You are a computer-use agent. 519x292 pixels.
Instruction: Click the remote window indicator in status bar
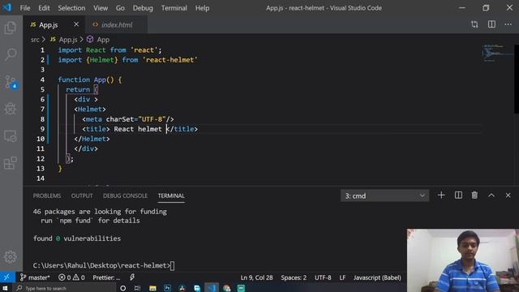[x=6, y=277]
